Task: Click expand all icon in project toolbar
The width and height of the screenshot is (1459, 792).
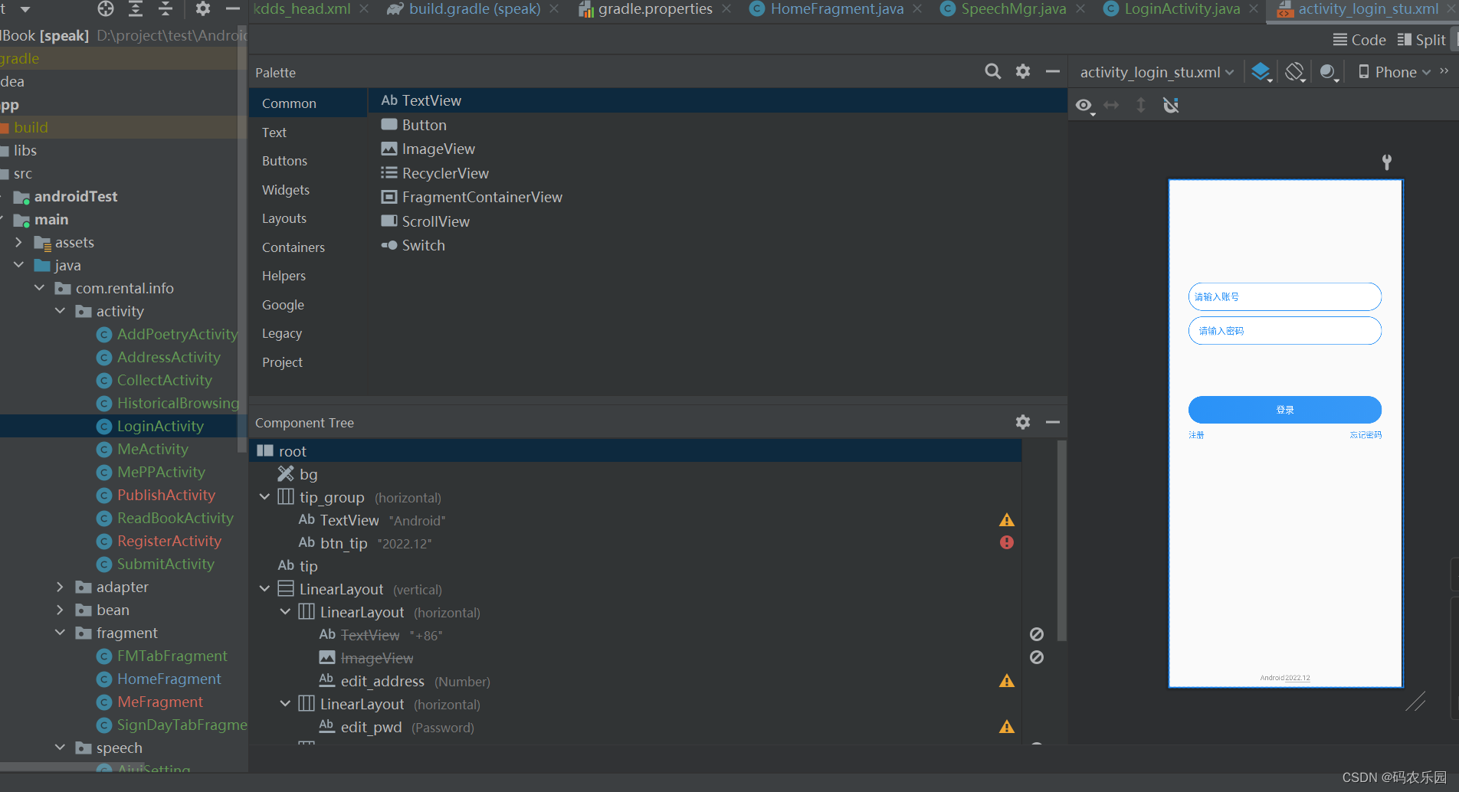Action: [136, 9]
